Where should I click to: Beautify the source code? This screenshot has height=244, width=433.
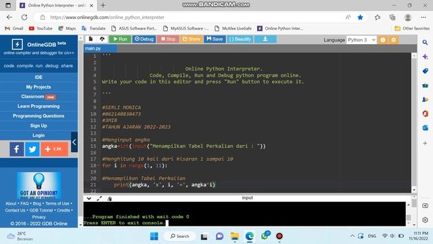240,39
